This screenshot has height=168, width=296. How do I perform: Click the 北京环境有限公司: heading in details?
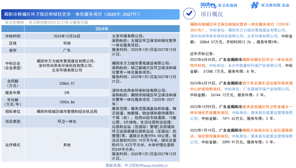pos(128,36)
